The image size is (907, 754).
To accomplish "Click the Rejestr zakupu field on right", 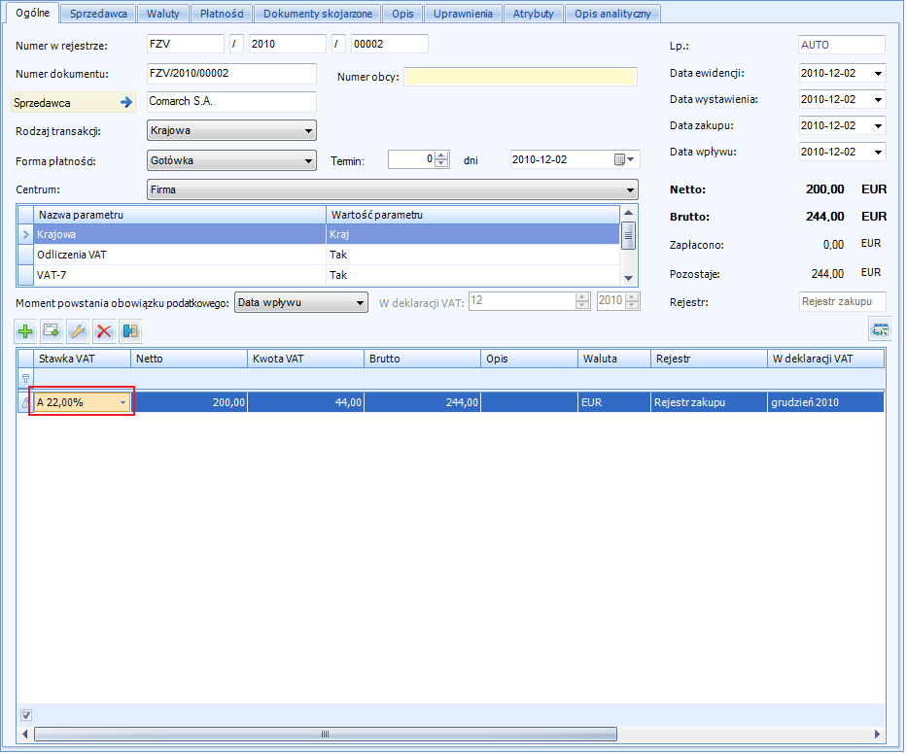I will click(x=842, y=301).
